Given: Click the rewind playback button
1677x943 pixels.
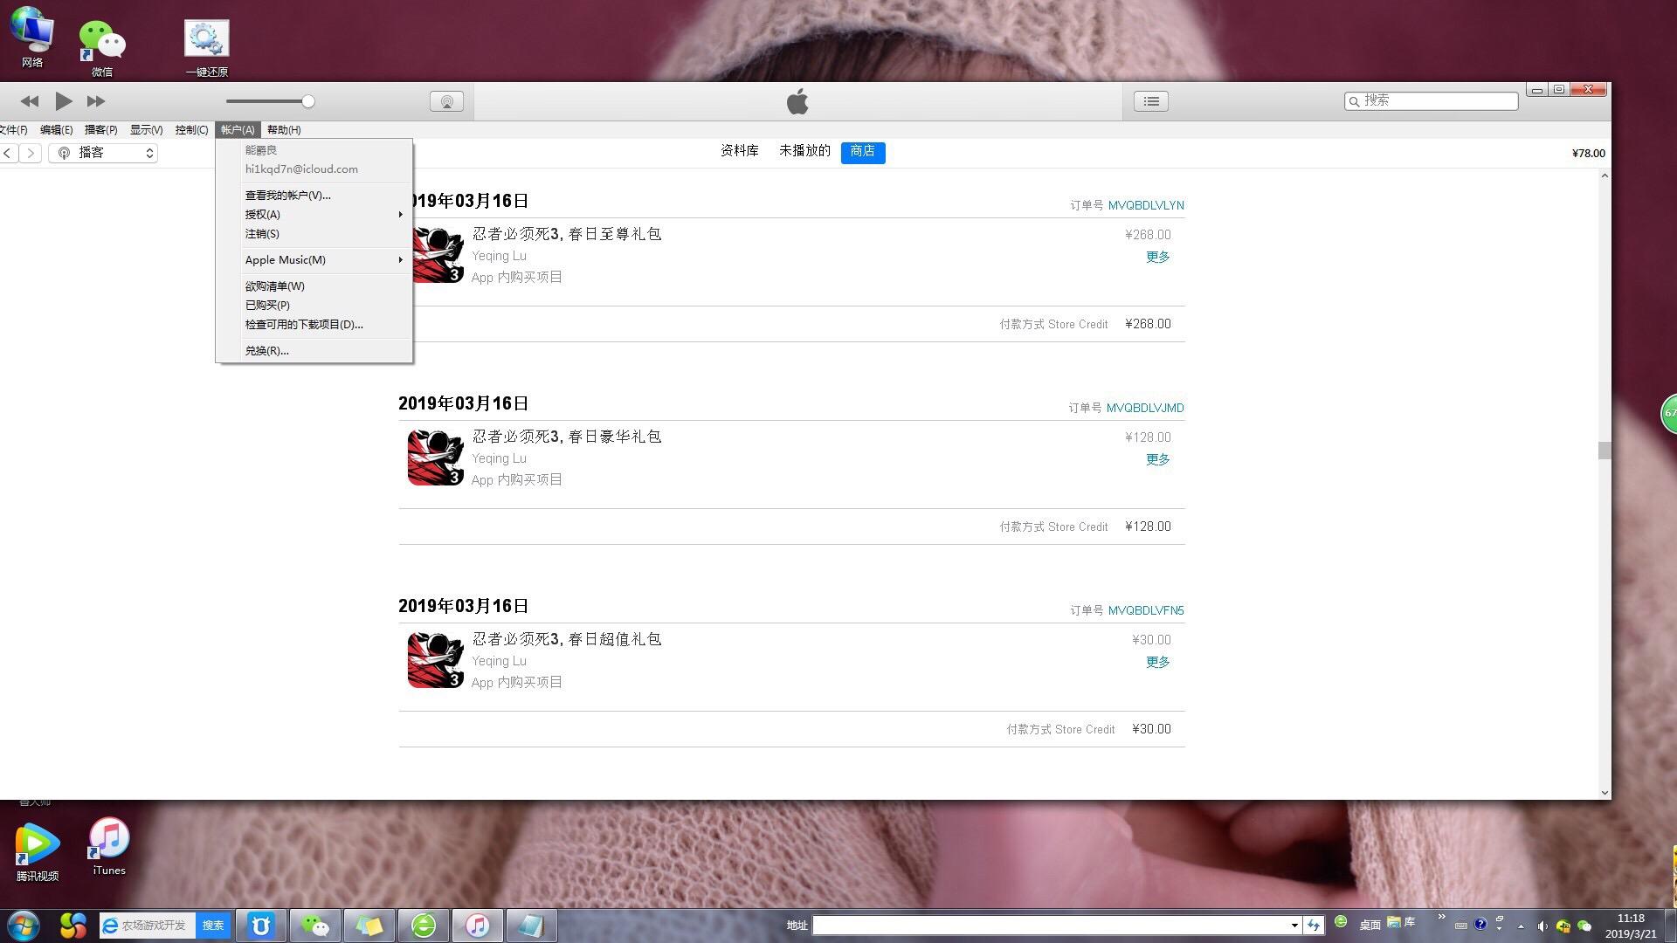Looking at the screenshot, I should pyautogui.click(x=29, y=101).
